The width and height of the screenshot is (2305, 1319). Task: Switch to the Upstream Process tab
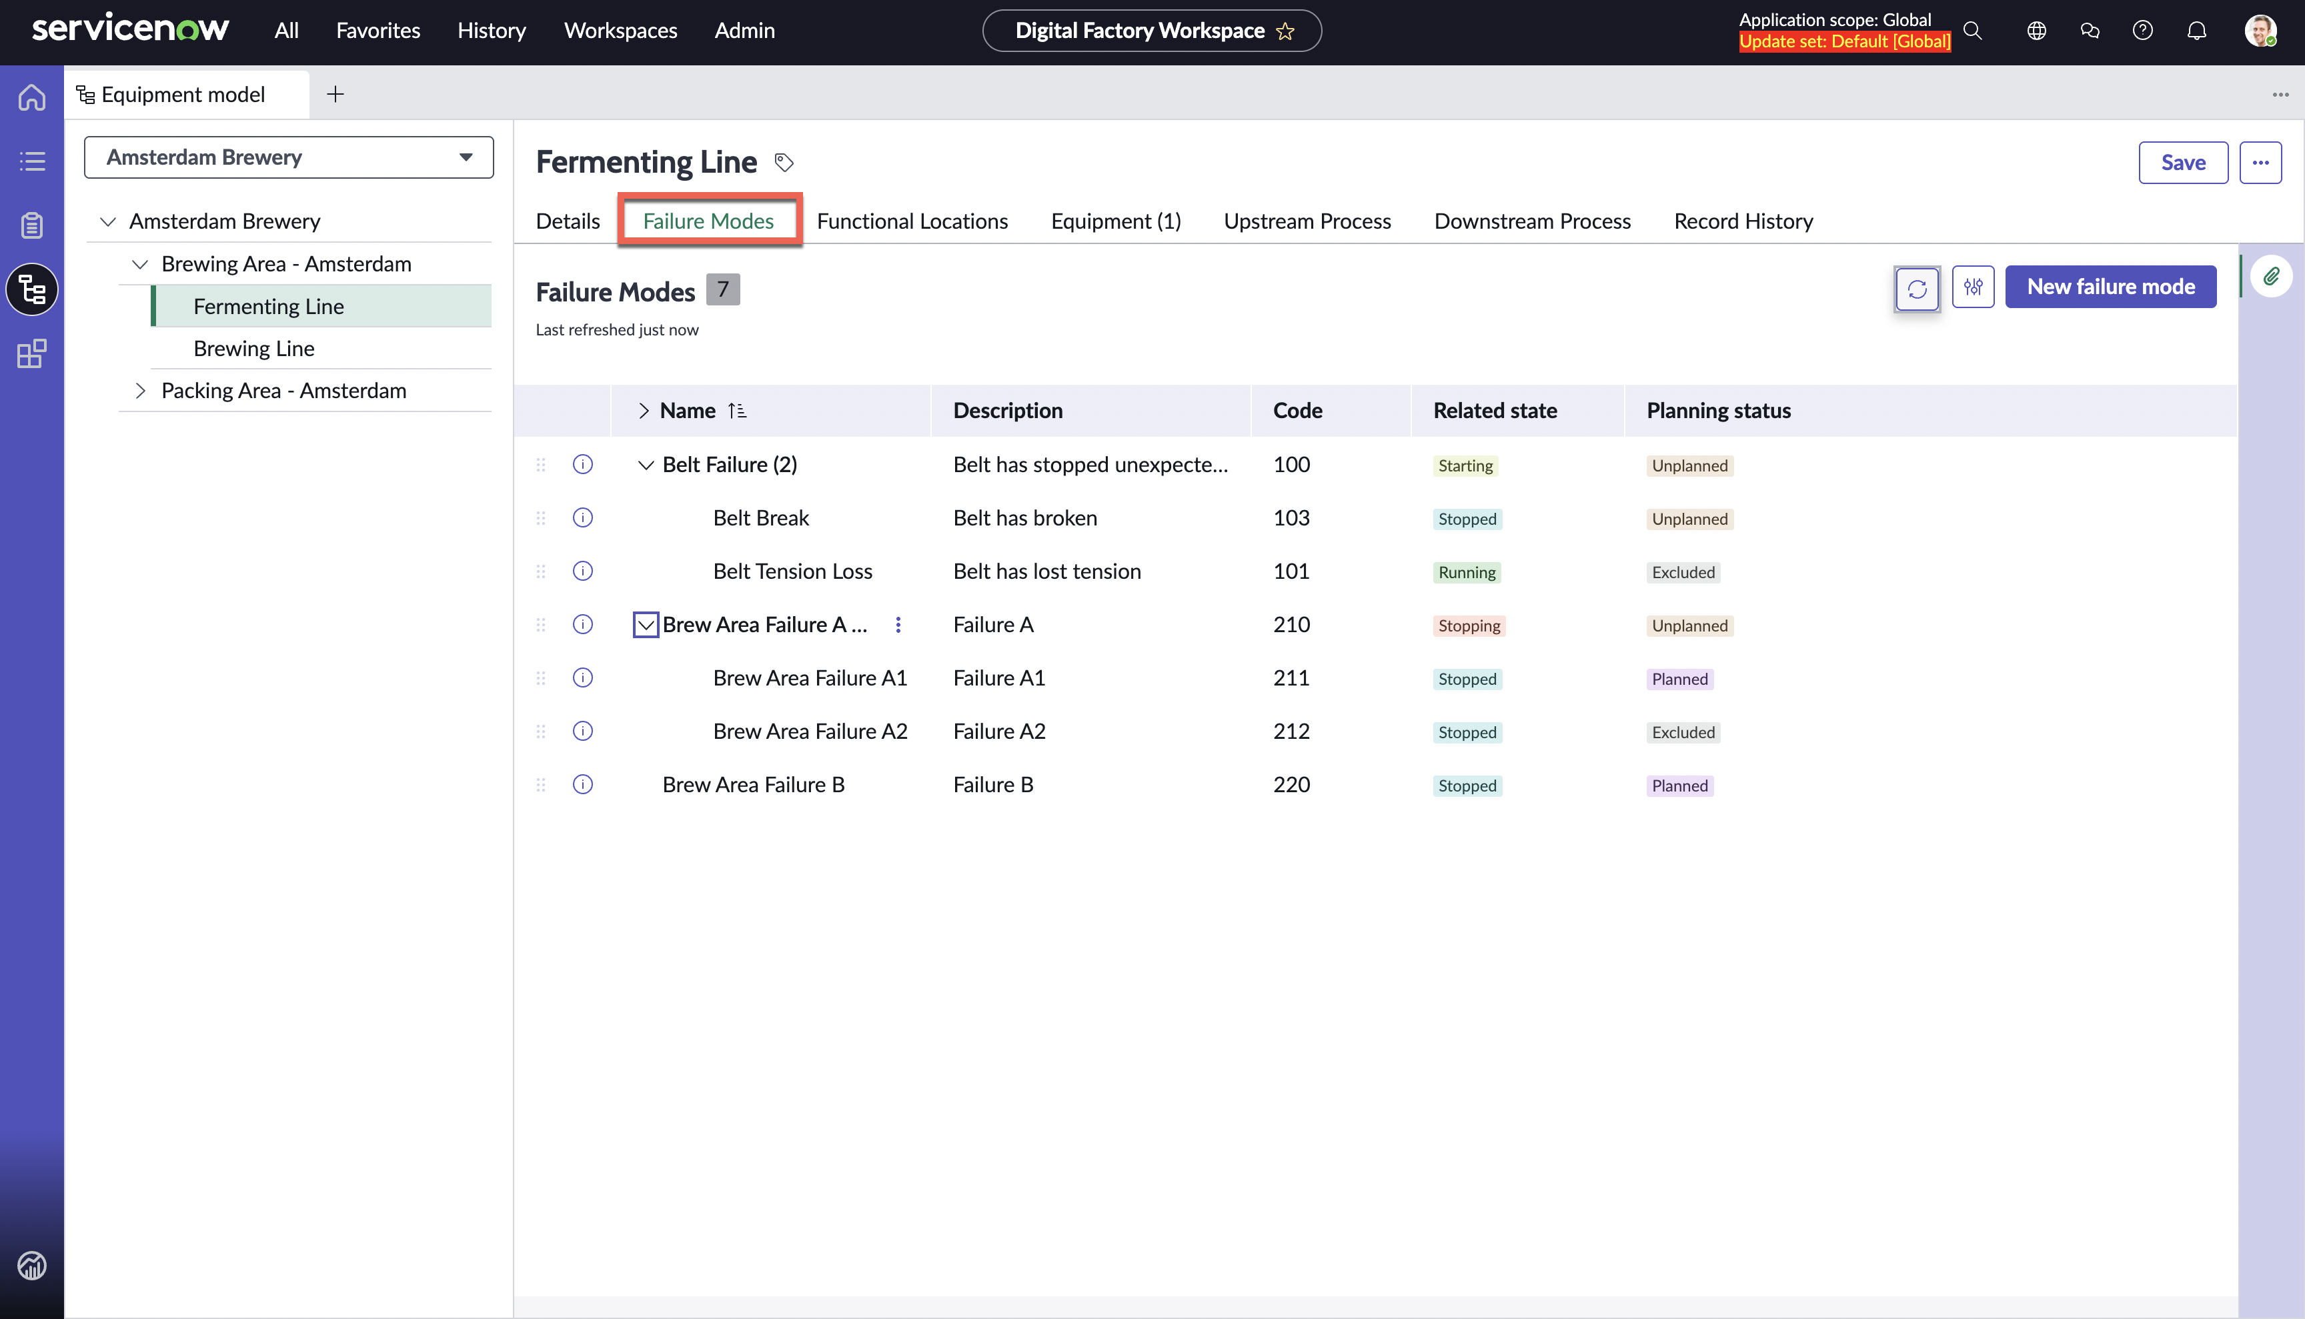(1307, 221)
